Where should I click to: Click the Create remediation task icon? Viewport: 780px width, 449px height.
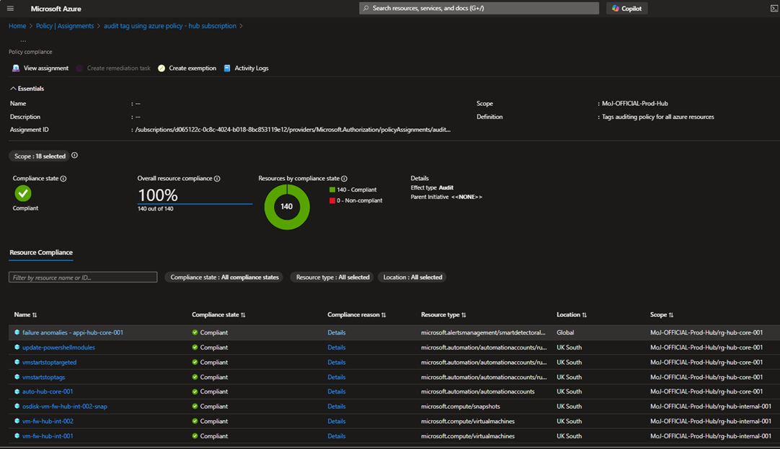(x=79, y=68)
